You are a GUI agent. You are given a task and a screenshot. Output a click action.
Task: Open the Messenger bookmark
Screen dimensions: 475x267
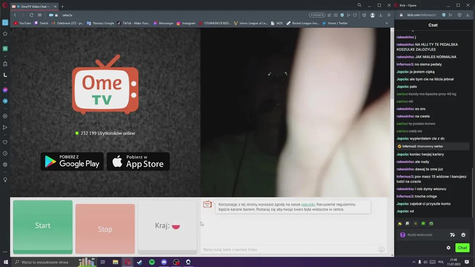[163, 23]
